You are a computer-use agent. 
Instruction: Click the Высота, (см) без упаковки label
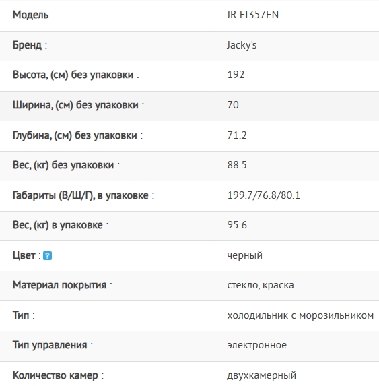76,75
